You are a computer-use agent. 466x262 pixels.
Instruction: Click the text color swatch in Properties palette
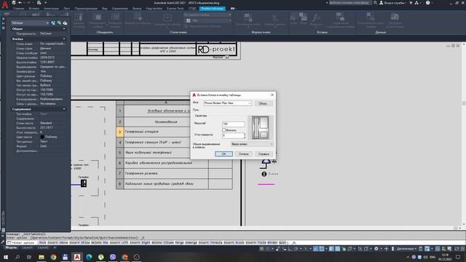coord(42,137)
